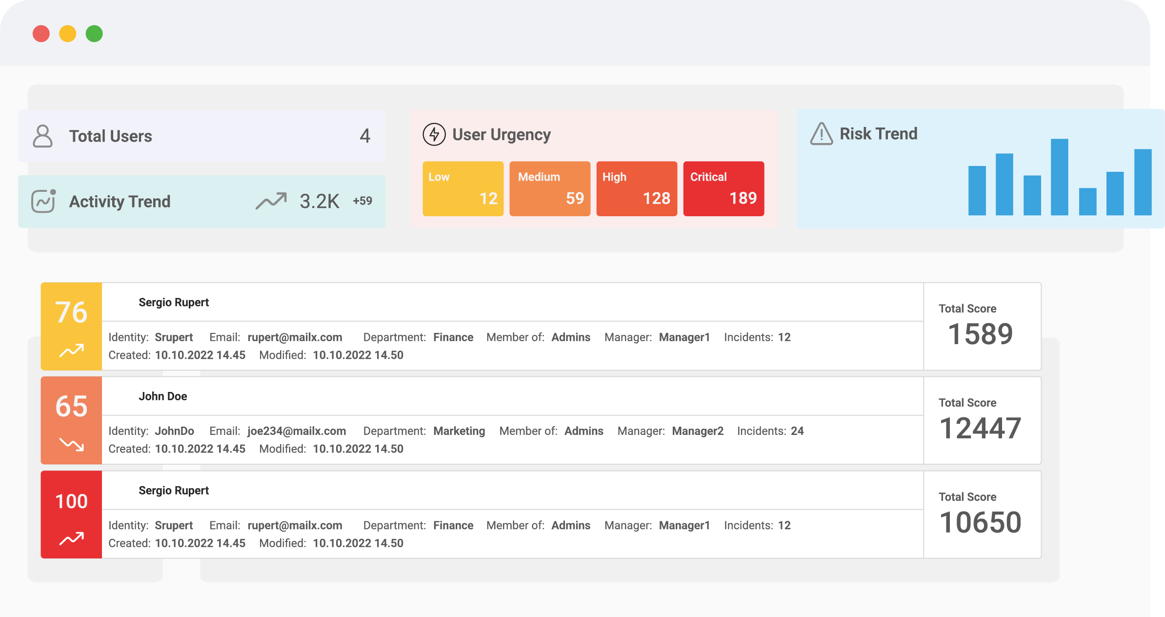Select the Low urgency category tile
This screenshot has width=1165, height=617.
click(x=462, y=187)
